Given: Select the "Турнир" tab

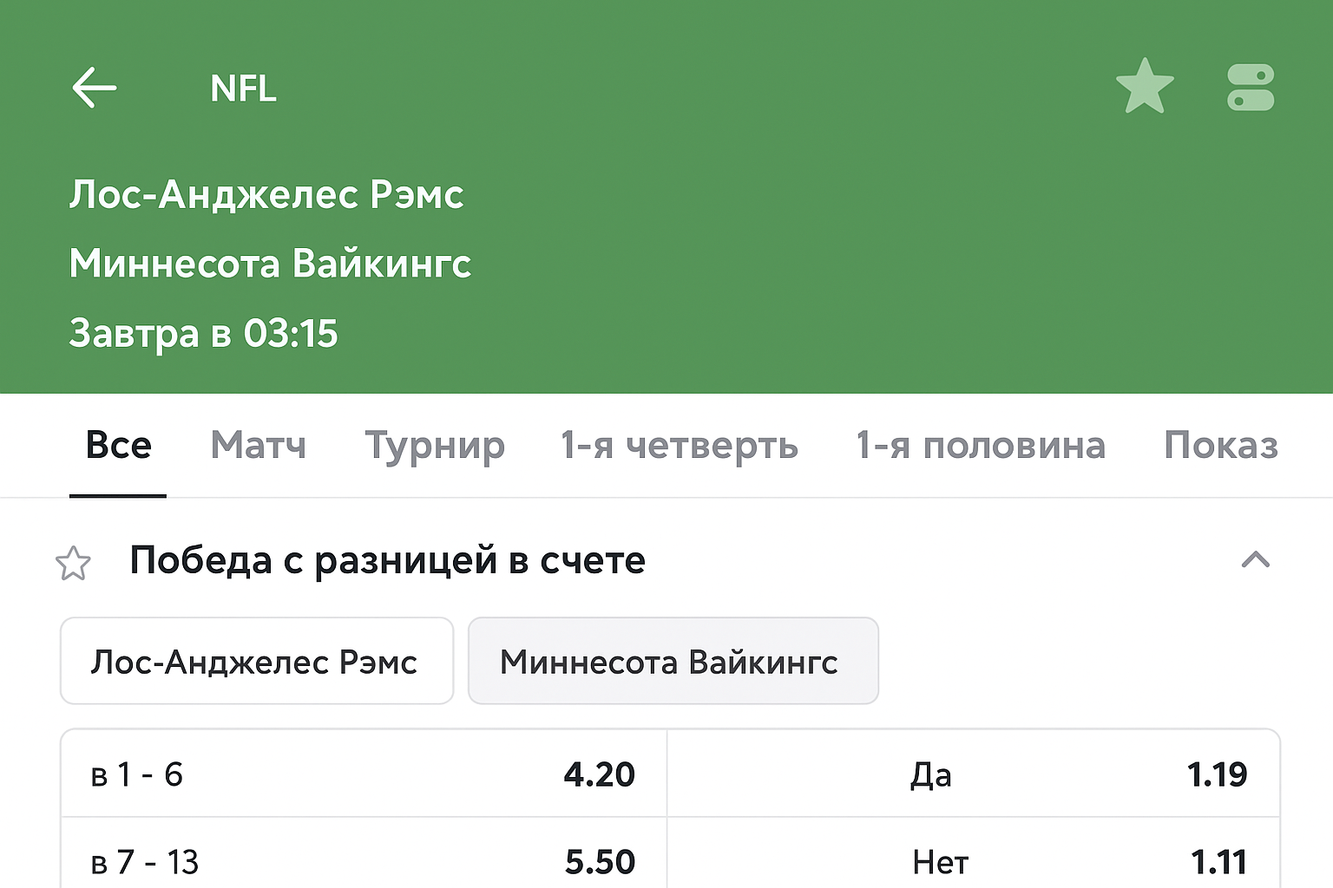Looking at the screenshot, I should click(x=434, y=446).
